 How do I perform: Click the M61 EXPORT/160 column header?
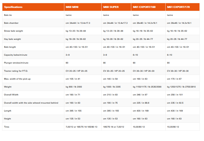pyautogui.click(x=144, y=7)
